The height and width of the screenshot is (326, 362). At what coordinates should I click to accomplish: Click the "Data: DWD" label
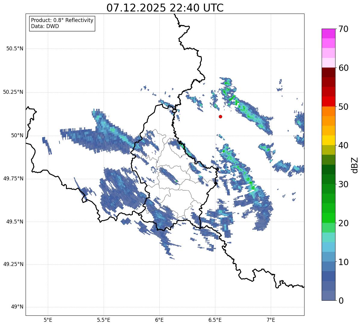click(x=45, y=26)
